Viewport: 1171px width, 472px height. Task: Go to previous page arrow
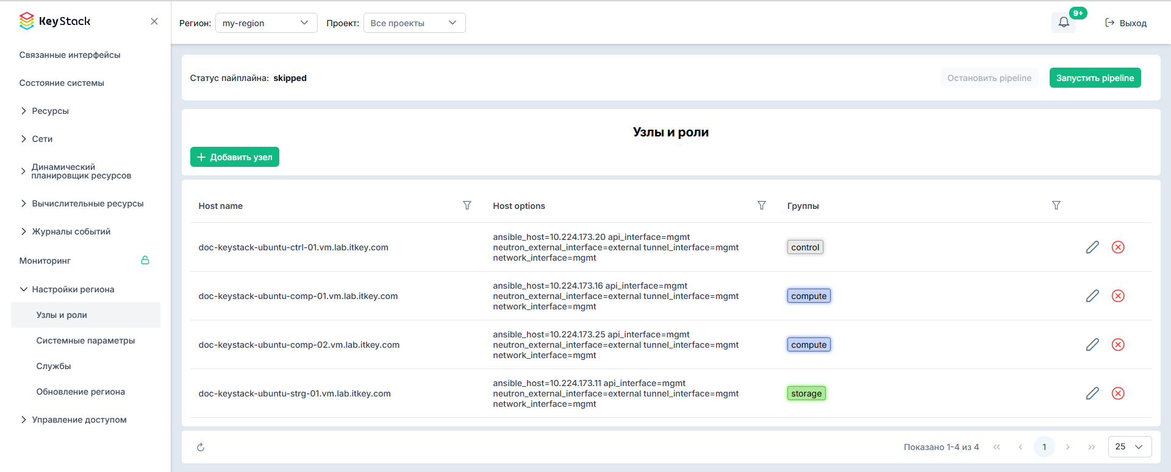[x=1020, y=447]
